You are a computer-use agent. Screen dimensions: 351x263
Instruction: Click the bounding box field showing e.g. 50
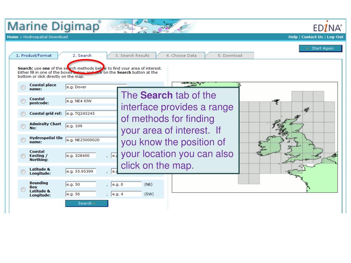click(x=81, y=184)
